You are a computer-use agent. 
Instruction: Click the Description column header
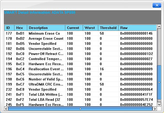[46, 28]
